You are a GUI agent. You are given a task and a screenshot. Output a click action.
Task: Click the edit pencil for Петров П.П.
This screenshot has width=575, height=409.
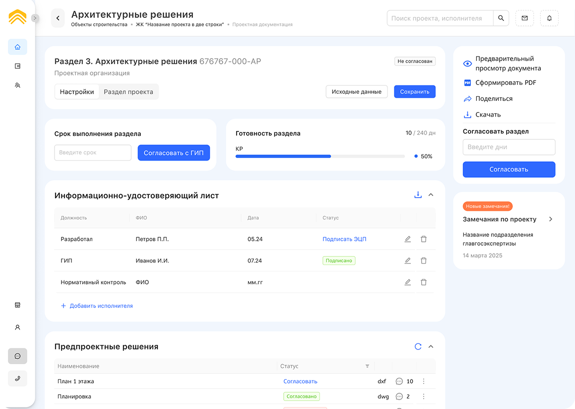click(x=407, y=239)
